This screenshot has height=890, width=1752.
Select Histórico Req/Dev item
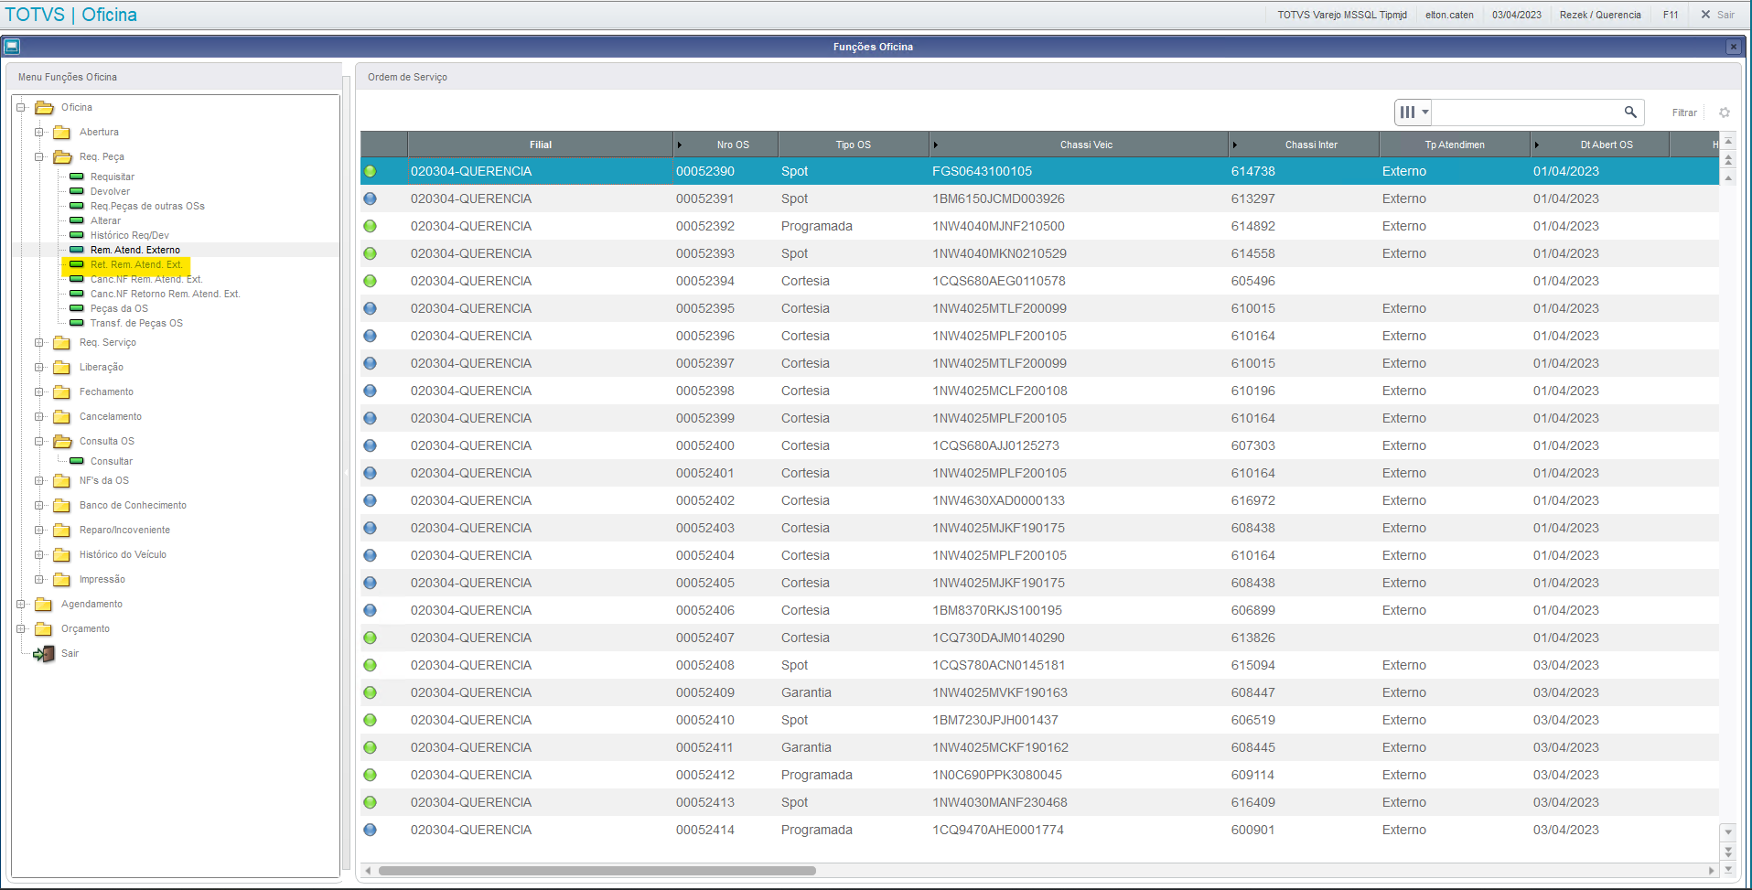[130, 235]
